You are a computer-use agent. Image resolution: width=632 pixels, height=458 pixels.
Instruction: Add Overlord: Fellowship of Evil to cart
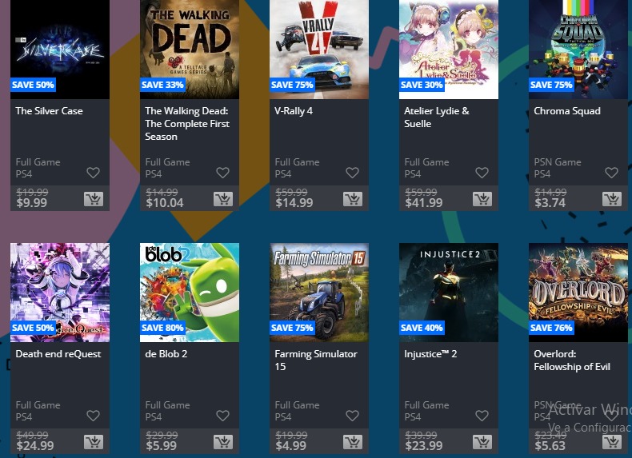[x=612, y=442]
